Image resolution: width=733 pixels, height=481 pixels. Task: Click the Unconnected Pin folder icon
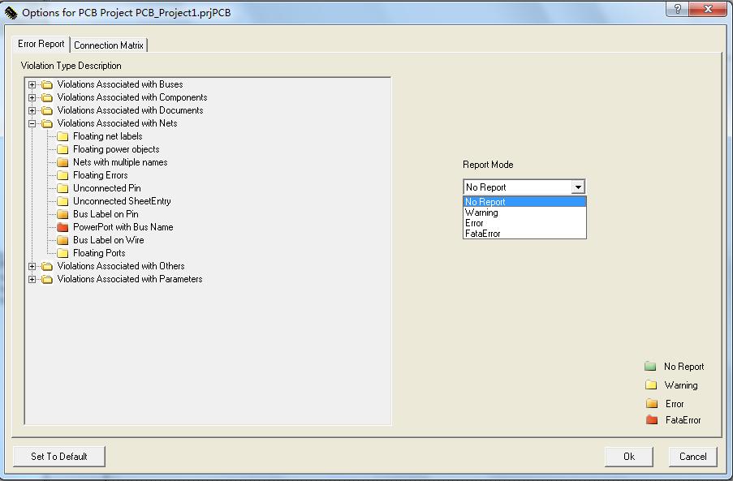63,188
